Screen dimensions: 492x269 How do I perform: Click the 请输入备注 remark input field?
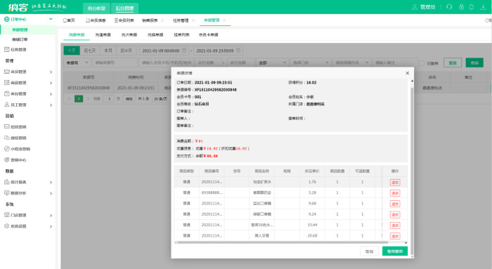point(395,63)
